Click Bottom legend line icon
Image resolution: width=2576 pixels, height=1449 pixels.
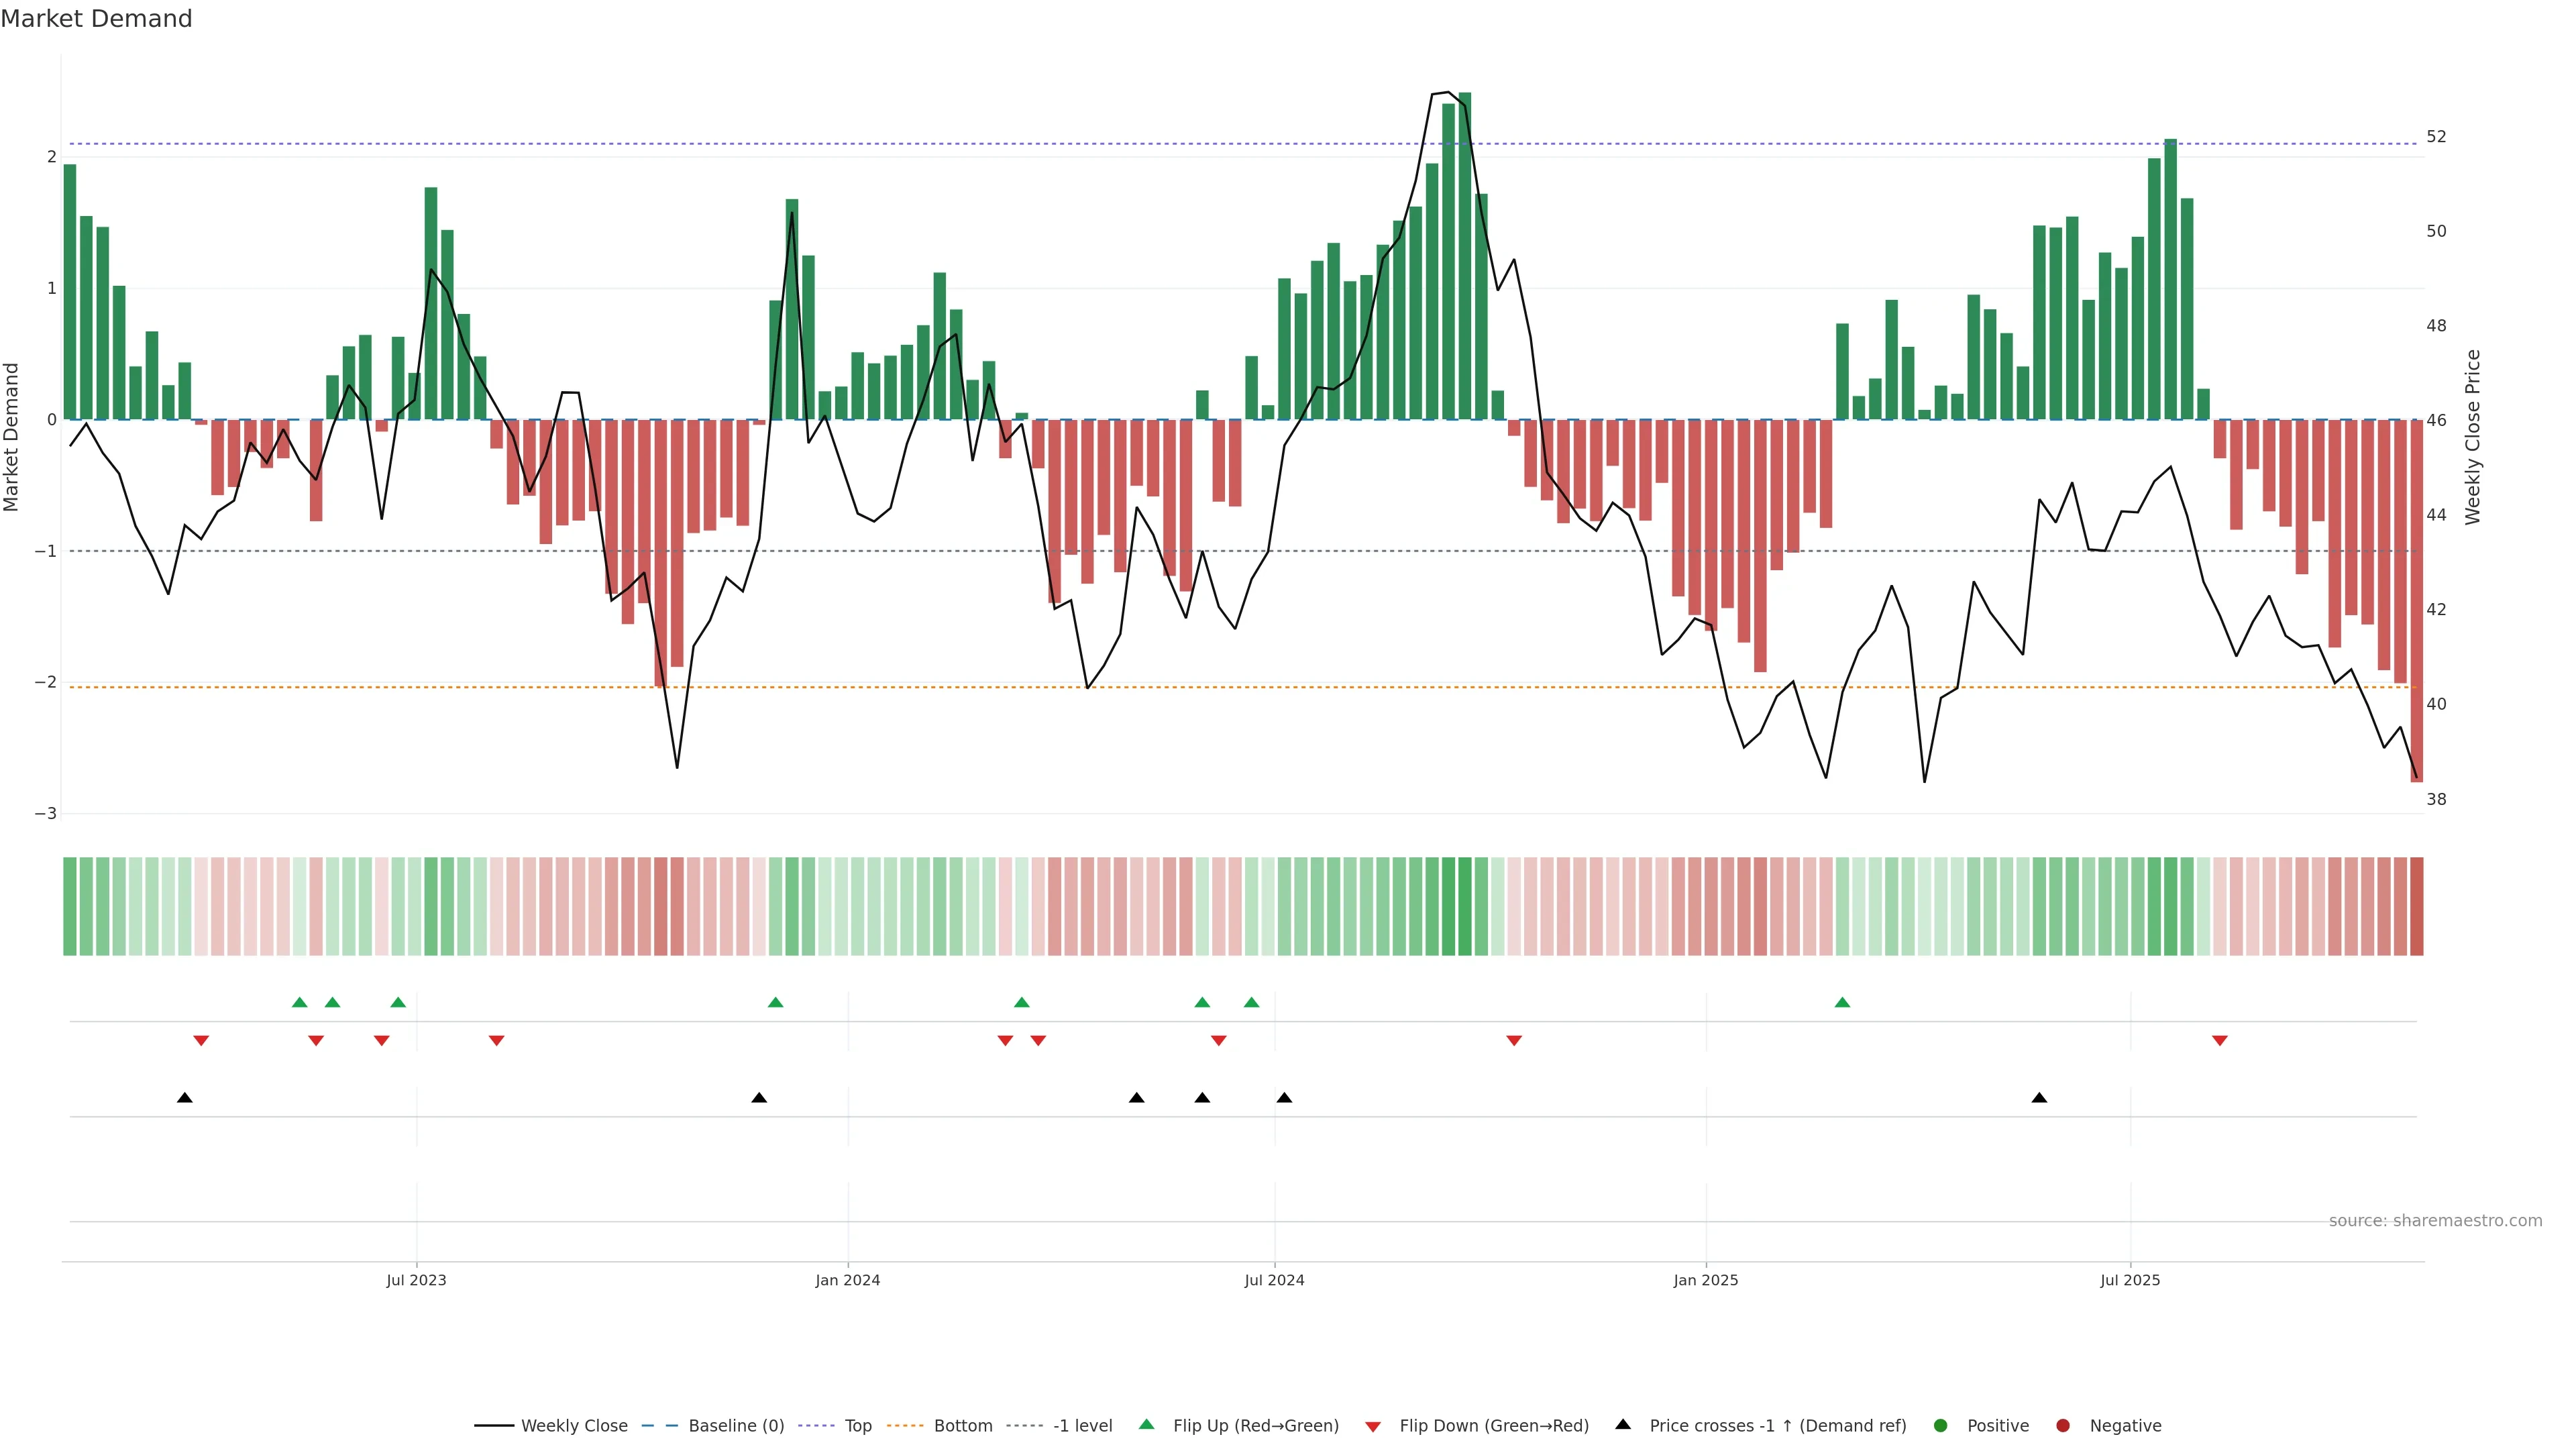click(905, 1425)
